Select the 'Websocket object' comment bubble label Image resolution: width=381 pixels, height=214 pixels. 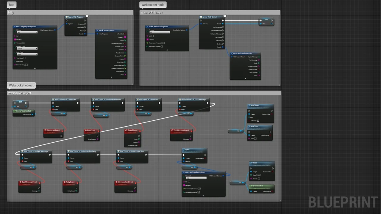point(21,85)
